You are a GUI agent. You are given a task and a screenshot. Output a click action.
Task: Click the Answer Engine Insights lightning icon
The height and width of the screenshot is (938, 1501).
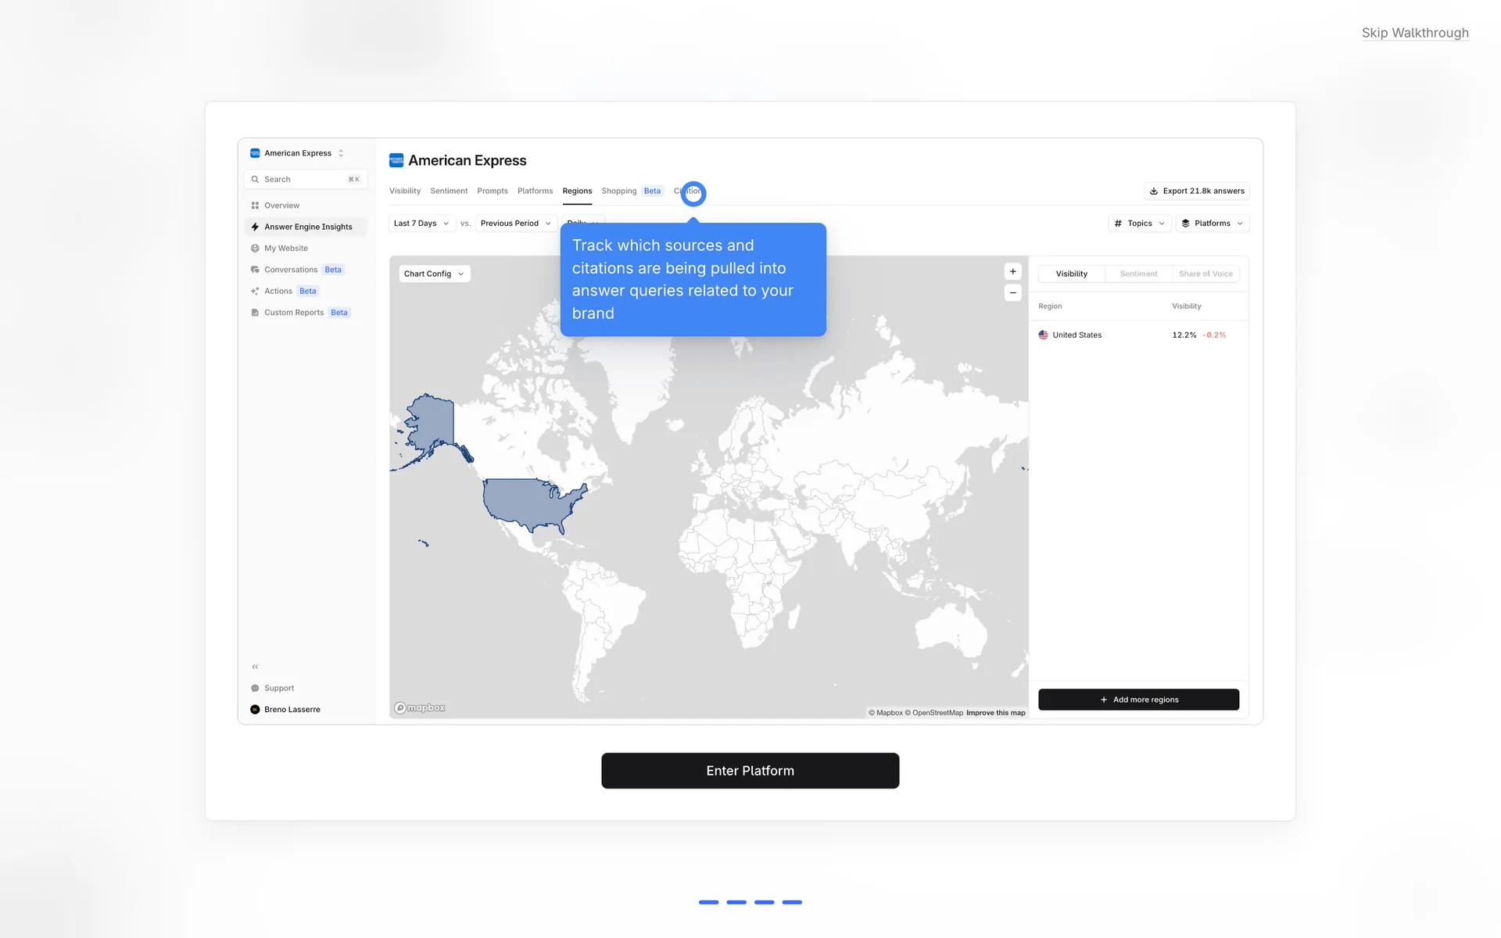pos(255,227)
